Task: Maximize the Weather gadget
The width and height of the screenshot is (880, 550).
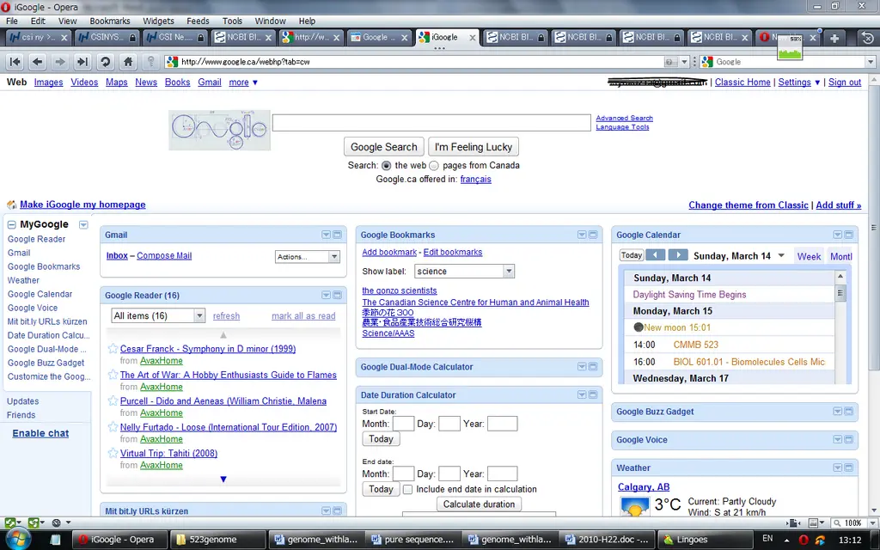Action: [848, 467]
